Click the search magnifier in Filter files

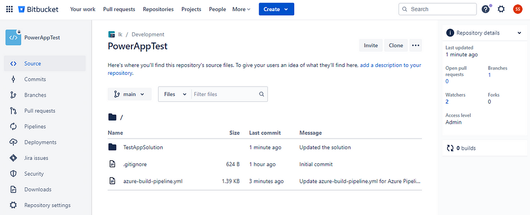point(261,94)
